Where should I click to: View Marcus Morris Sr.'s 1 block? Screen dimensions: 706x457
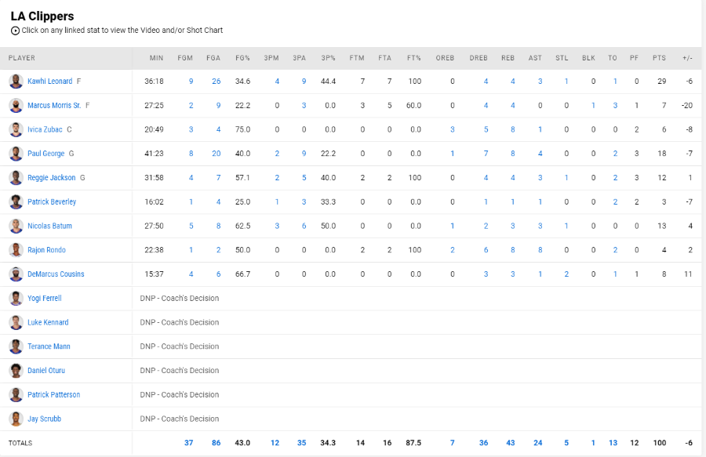[x=593, y=105]
